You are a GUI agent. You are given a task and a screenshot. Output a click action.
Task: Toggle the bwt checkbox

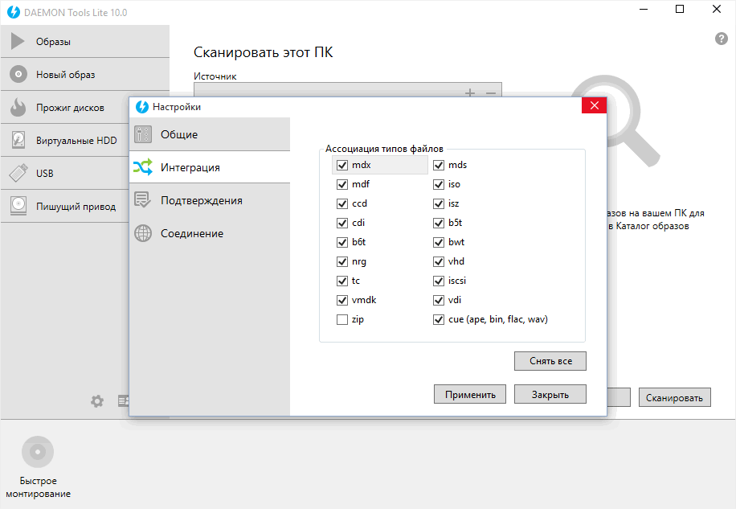439,242
